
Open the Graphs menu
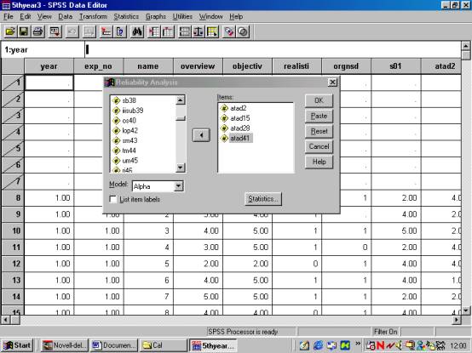tap(156, 16)
